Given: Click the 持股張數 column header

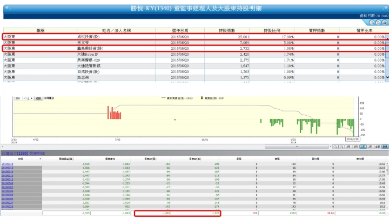Looking at the screenshot, I should 227,30.
